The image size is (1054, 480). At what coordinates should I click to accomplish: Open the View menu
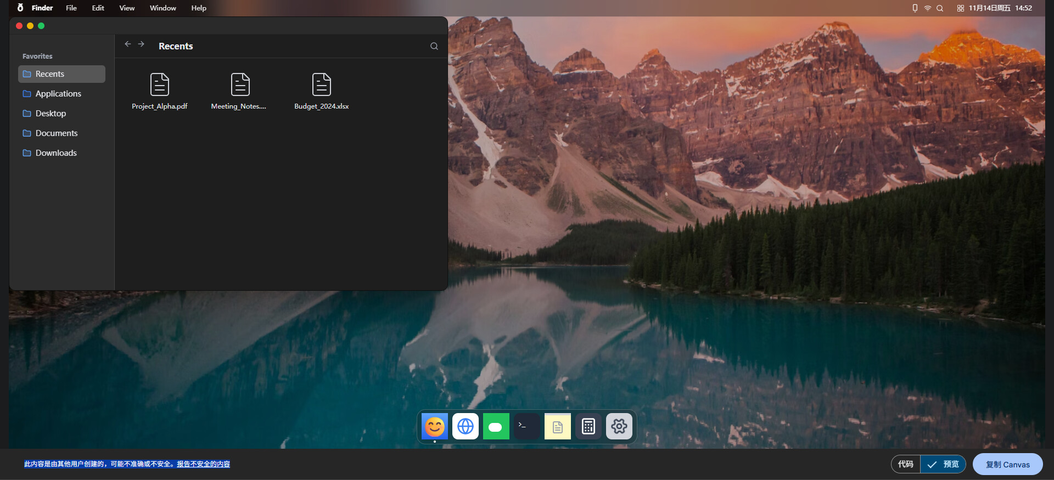pos(127,8)
